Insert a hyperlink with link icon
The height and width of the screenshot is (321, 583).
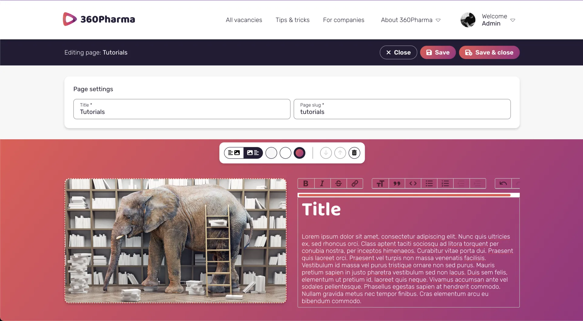point(355,183)
